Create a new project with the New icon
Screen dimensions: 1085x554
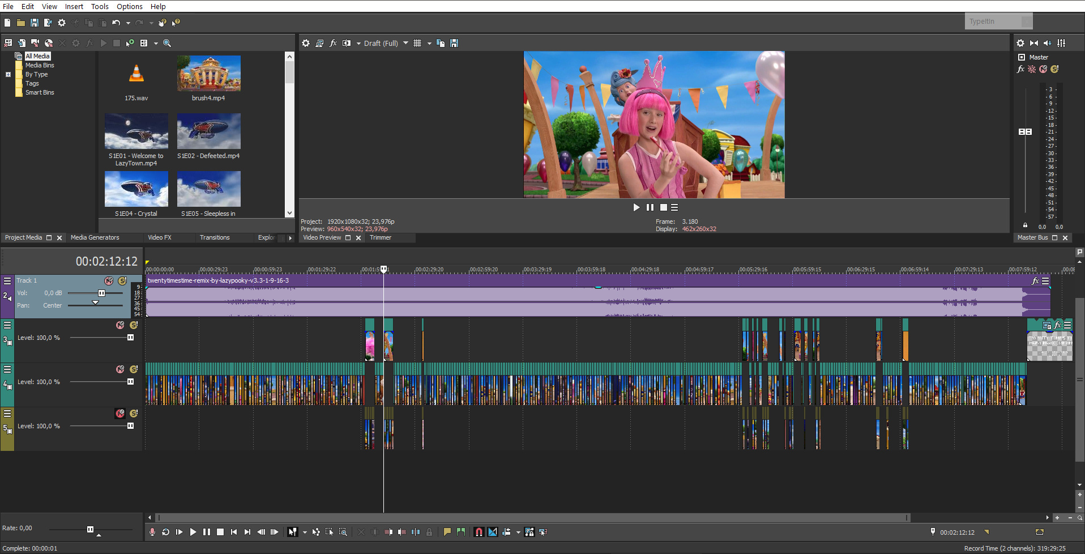7,23
